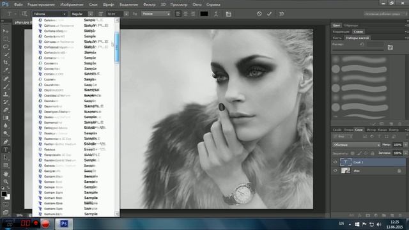Click the red record button on the taskbar
This screenshot has height=230, width=409.
[x=45, y=224]
